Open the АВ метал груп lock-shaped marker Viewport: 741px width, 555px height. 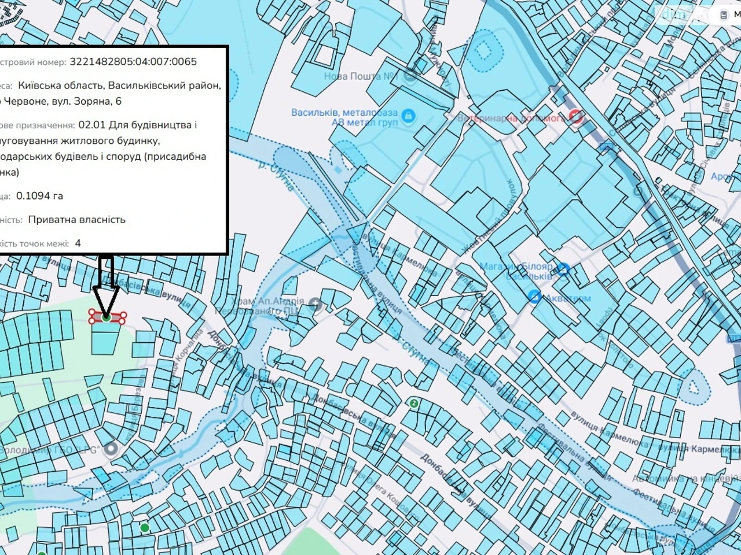click(408, 117)
